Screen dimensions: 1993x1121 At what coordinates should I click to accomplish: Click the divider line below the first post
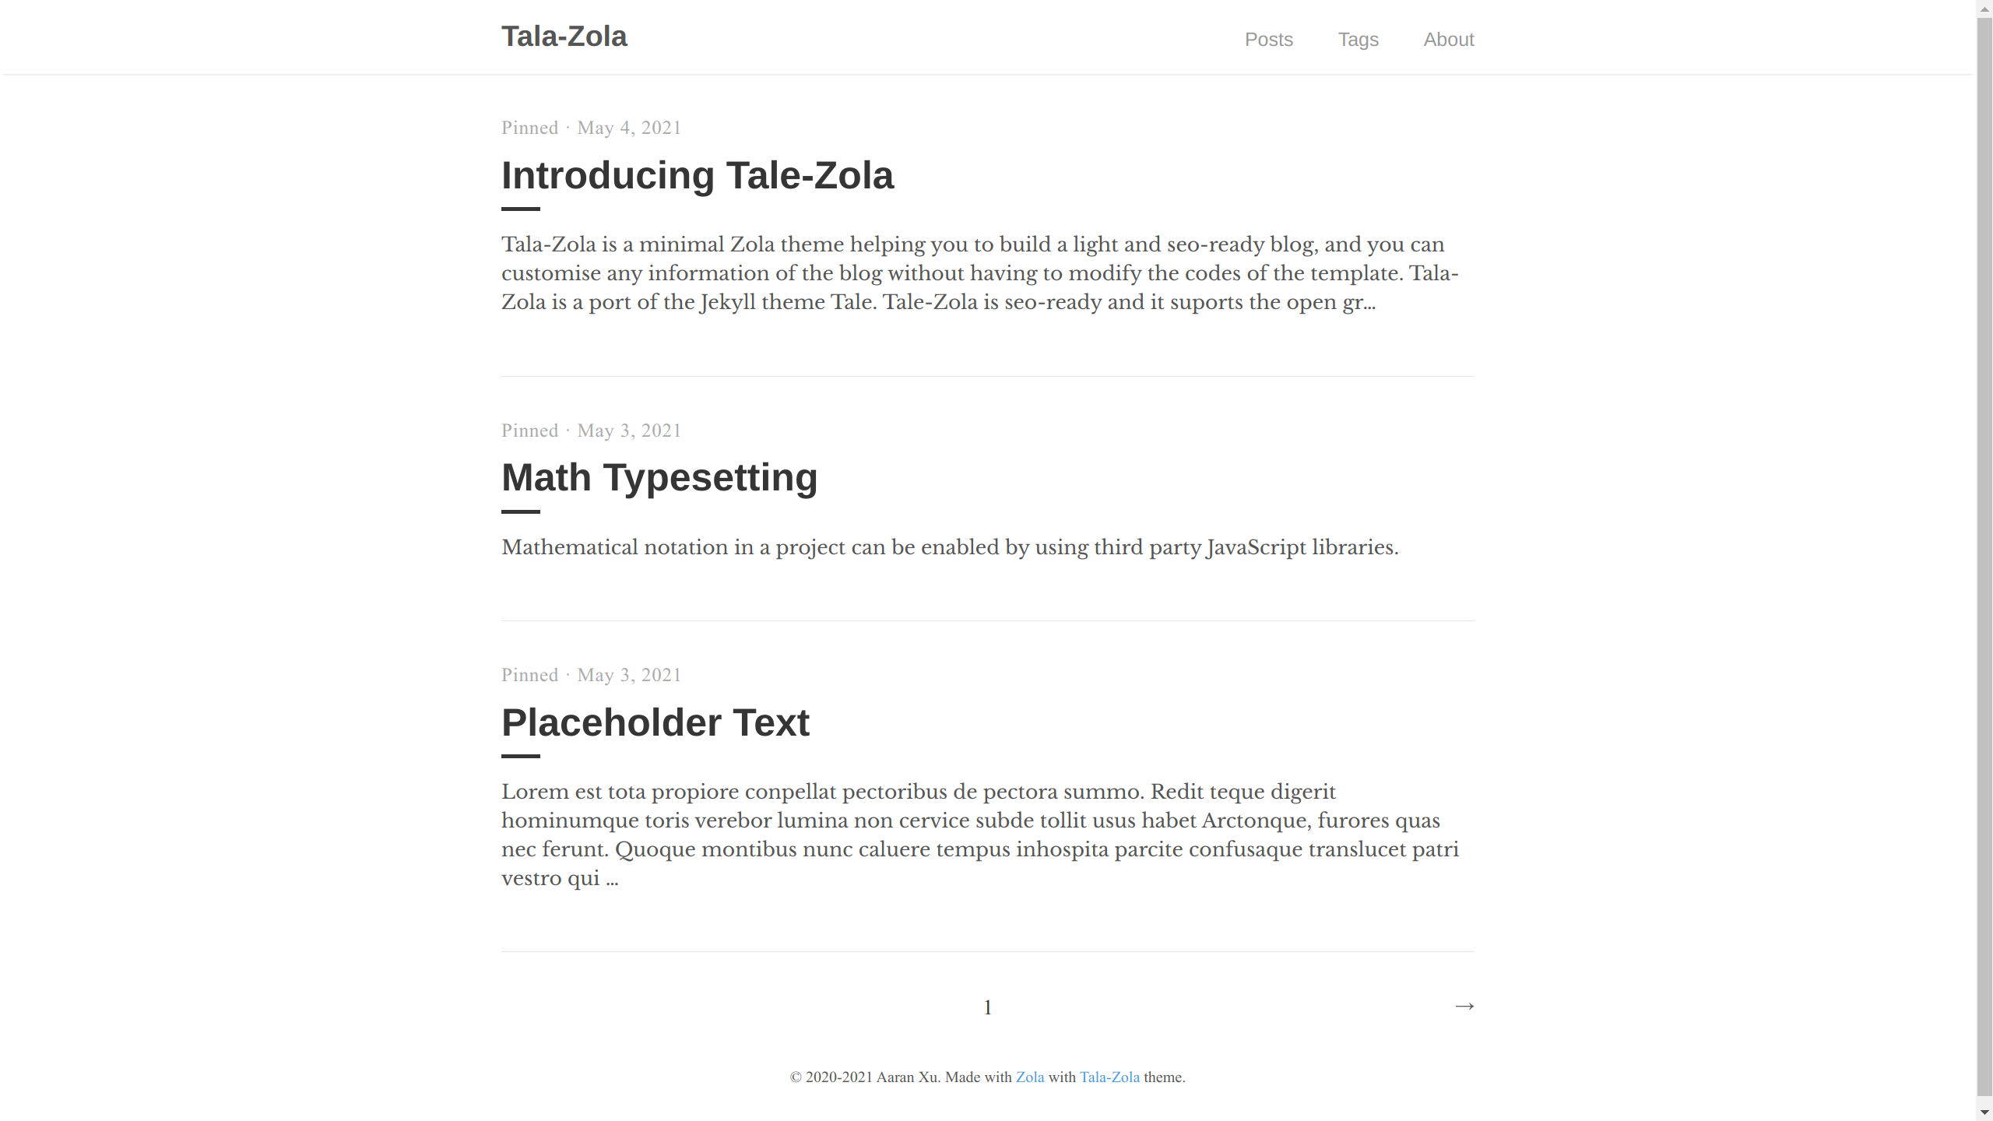point(987,376)
